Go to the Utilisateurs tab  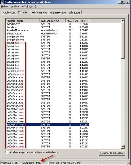74,12
